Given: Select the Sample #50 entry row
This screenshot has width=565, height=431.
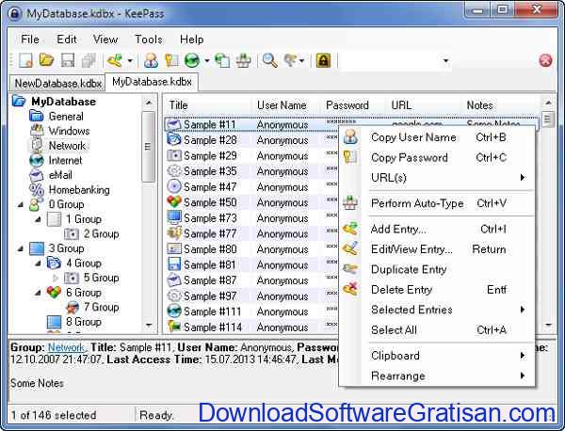Looking at the screenshot, I should [251, 202].
